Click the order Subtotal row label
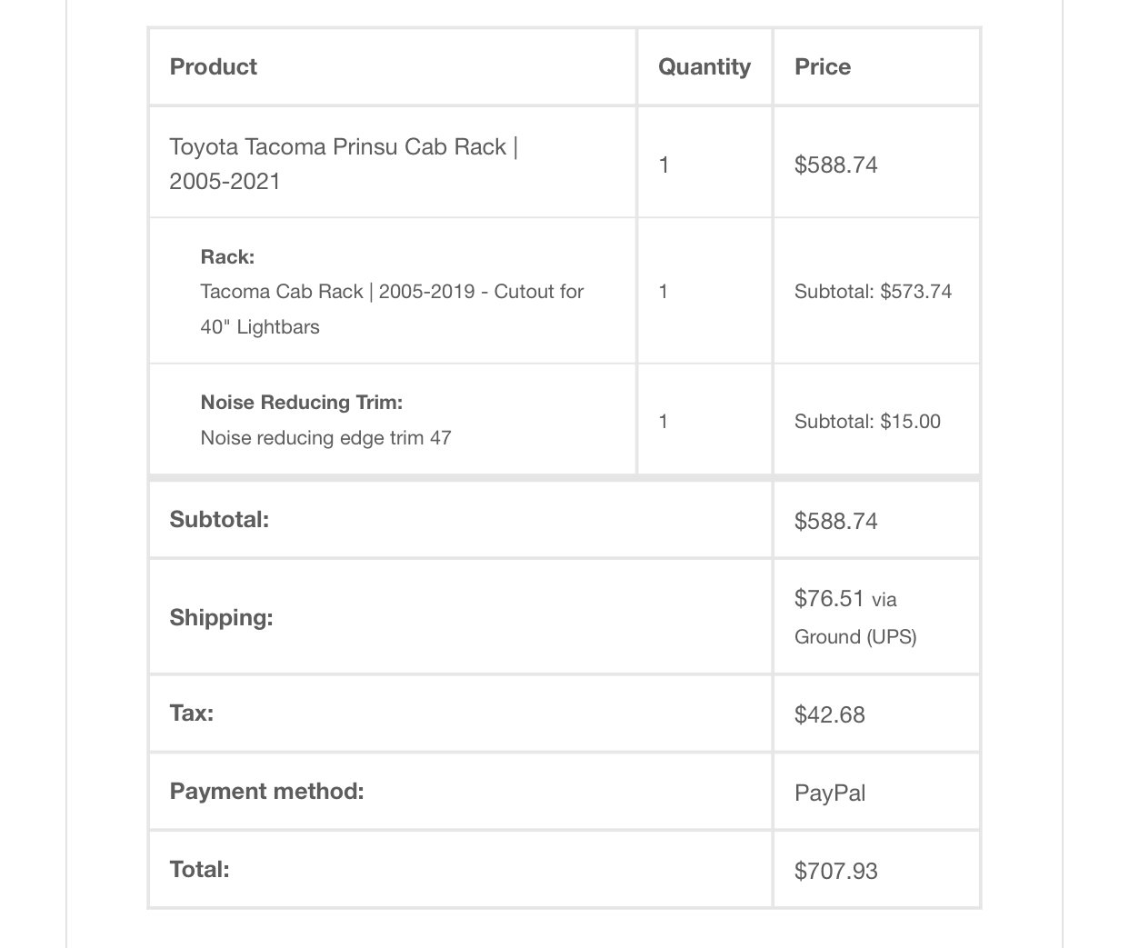The height and width of the screenshot is (948, 1129). (219, 520)
